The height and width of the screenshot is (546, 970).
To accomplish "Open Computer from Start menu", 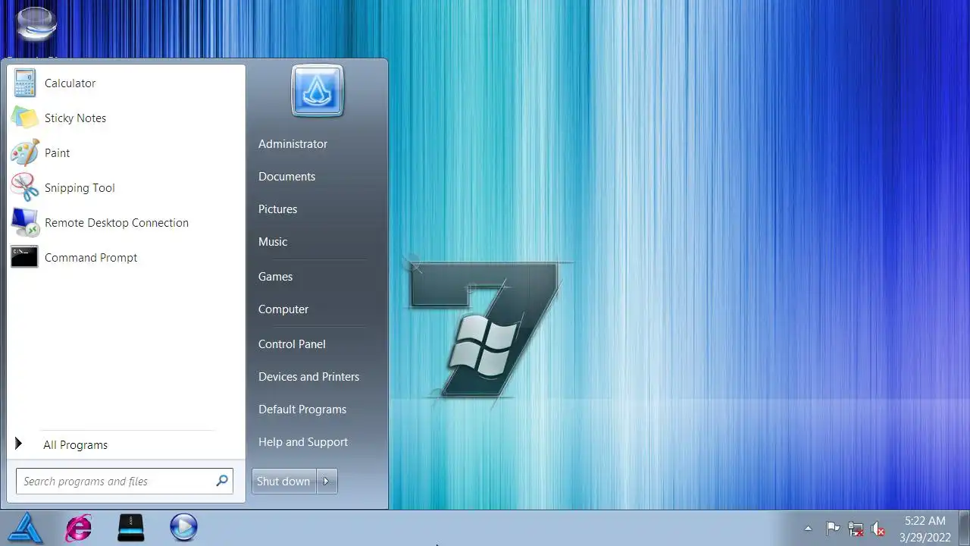I will pos(283,309).
